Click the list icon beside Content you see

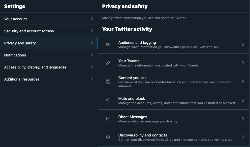click(108, 82)
